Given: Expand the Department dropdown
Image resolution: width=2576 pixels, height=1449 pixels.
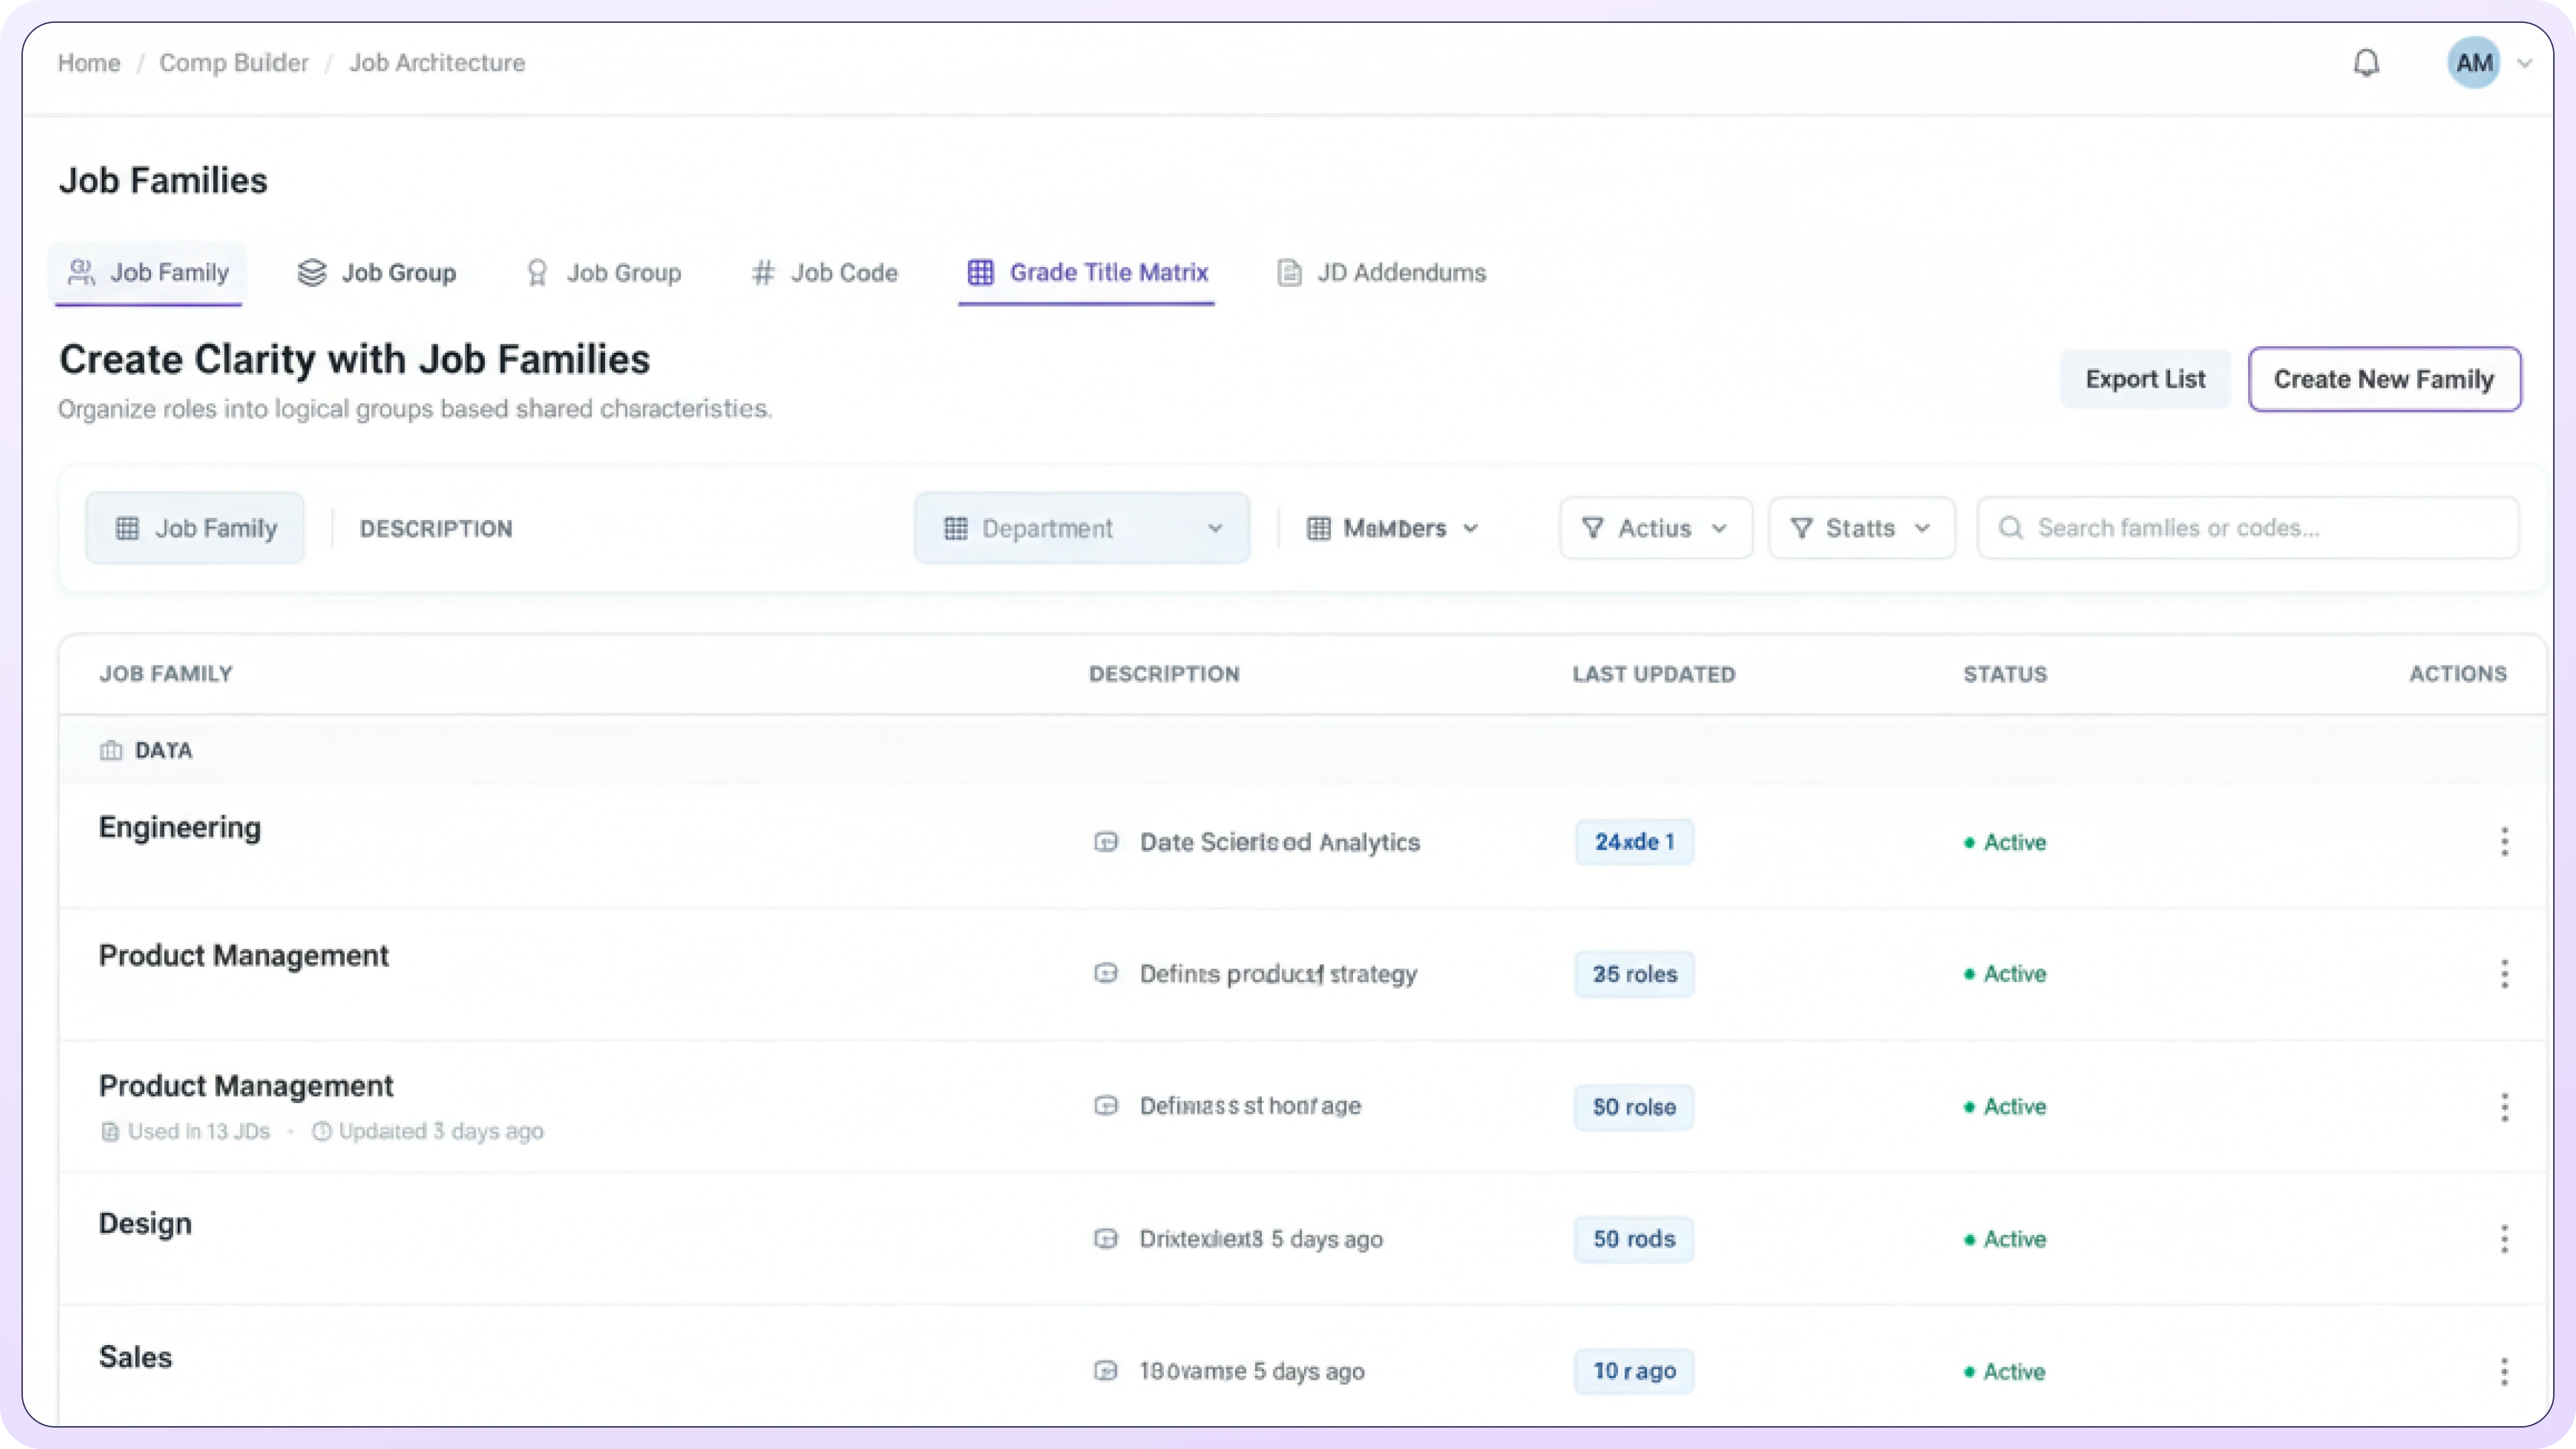Looking at the screenshot, I should tap(1082, 528).
